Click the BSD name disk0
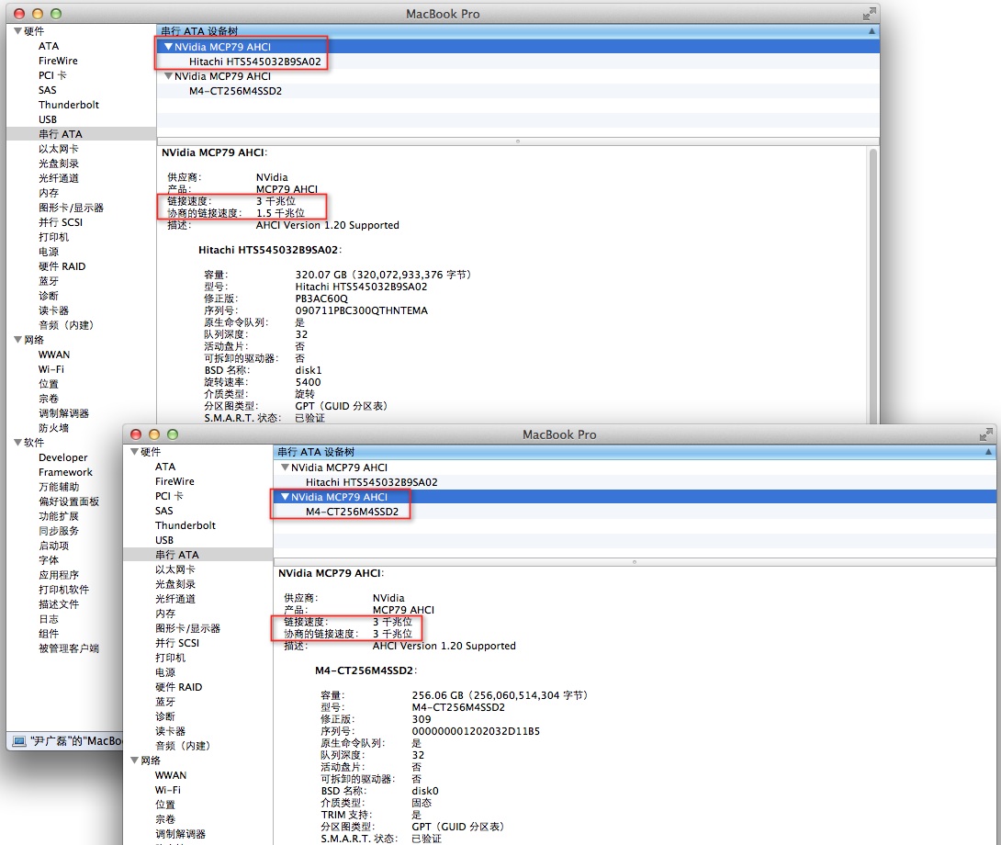Screen dimensions: 1001x845 tap(425, 792)
